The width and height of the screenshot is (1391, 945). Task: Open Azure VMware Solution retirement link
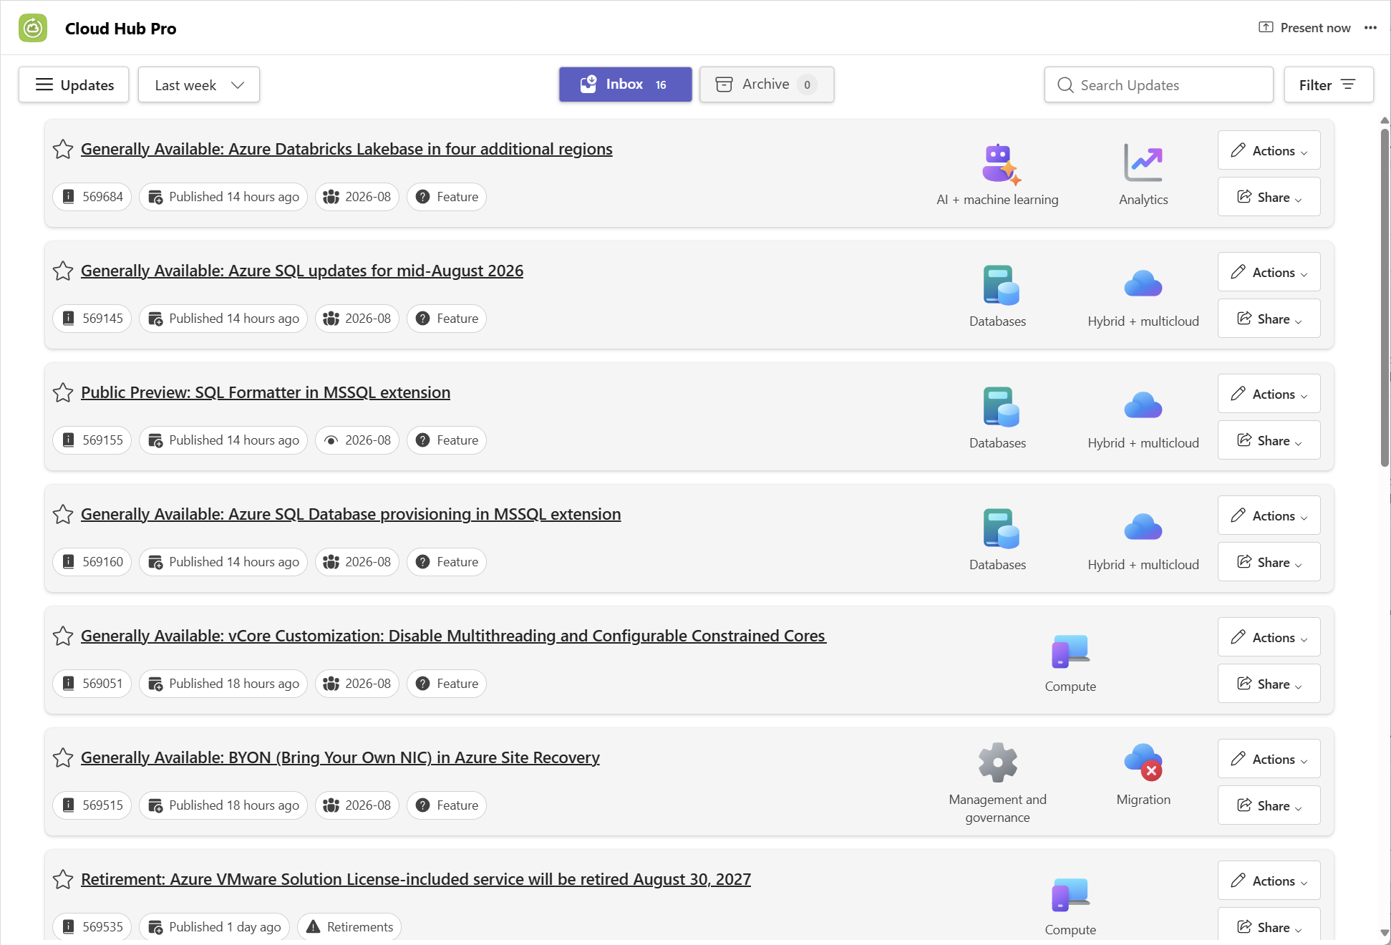416,879
